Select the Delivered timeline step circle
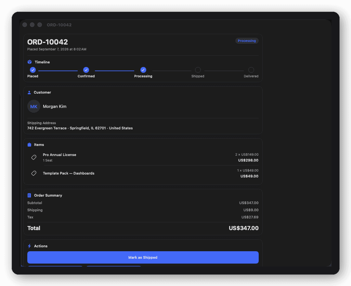This screenshot has height=286, width=351. coord(251,70)
